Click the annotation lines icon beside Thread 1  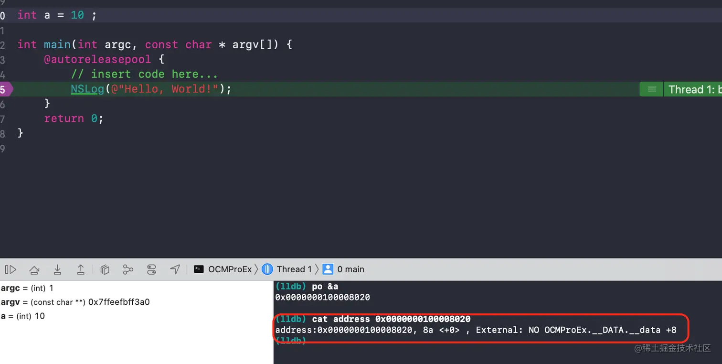651,89
